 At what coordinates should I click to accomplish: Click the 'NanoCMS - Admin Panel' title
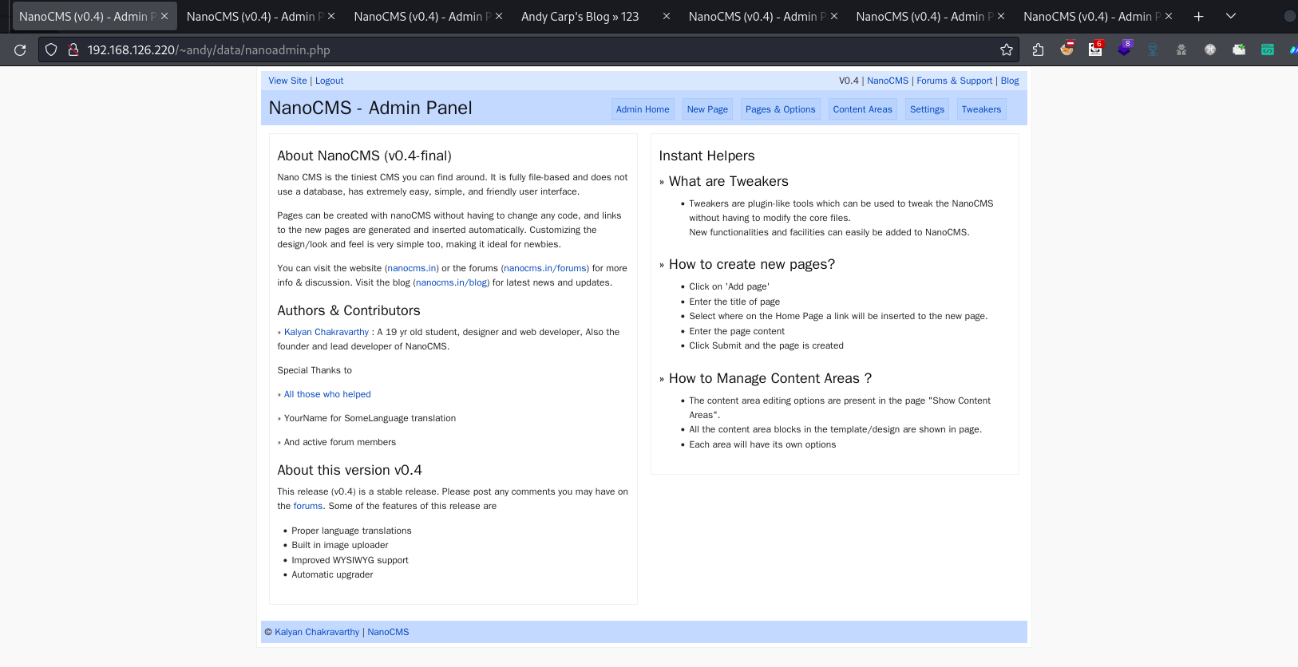[370, 108]
